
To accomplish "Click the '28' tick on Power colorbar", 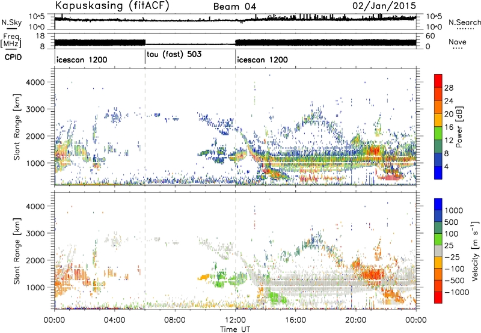I will coord(449,88).
